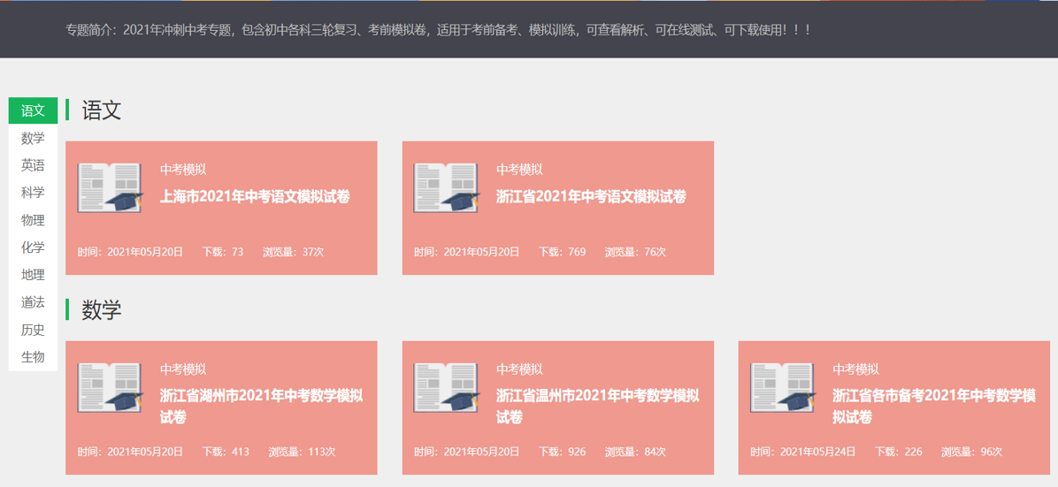Click 下载：73 on 上海市 card
This screenshot has height=487, width=1058.
tap(223, 252)
